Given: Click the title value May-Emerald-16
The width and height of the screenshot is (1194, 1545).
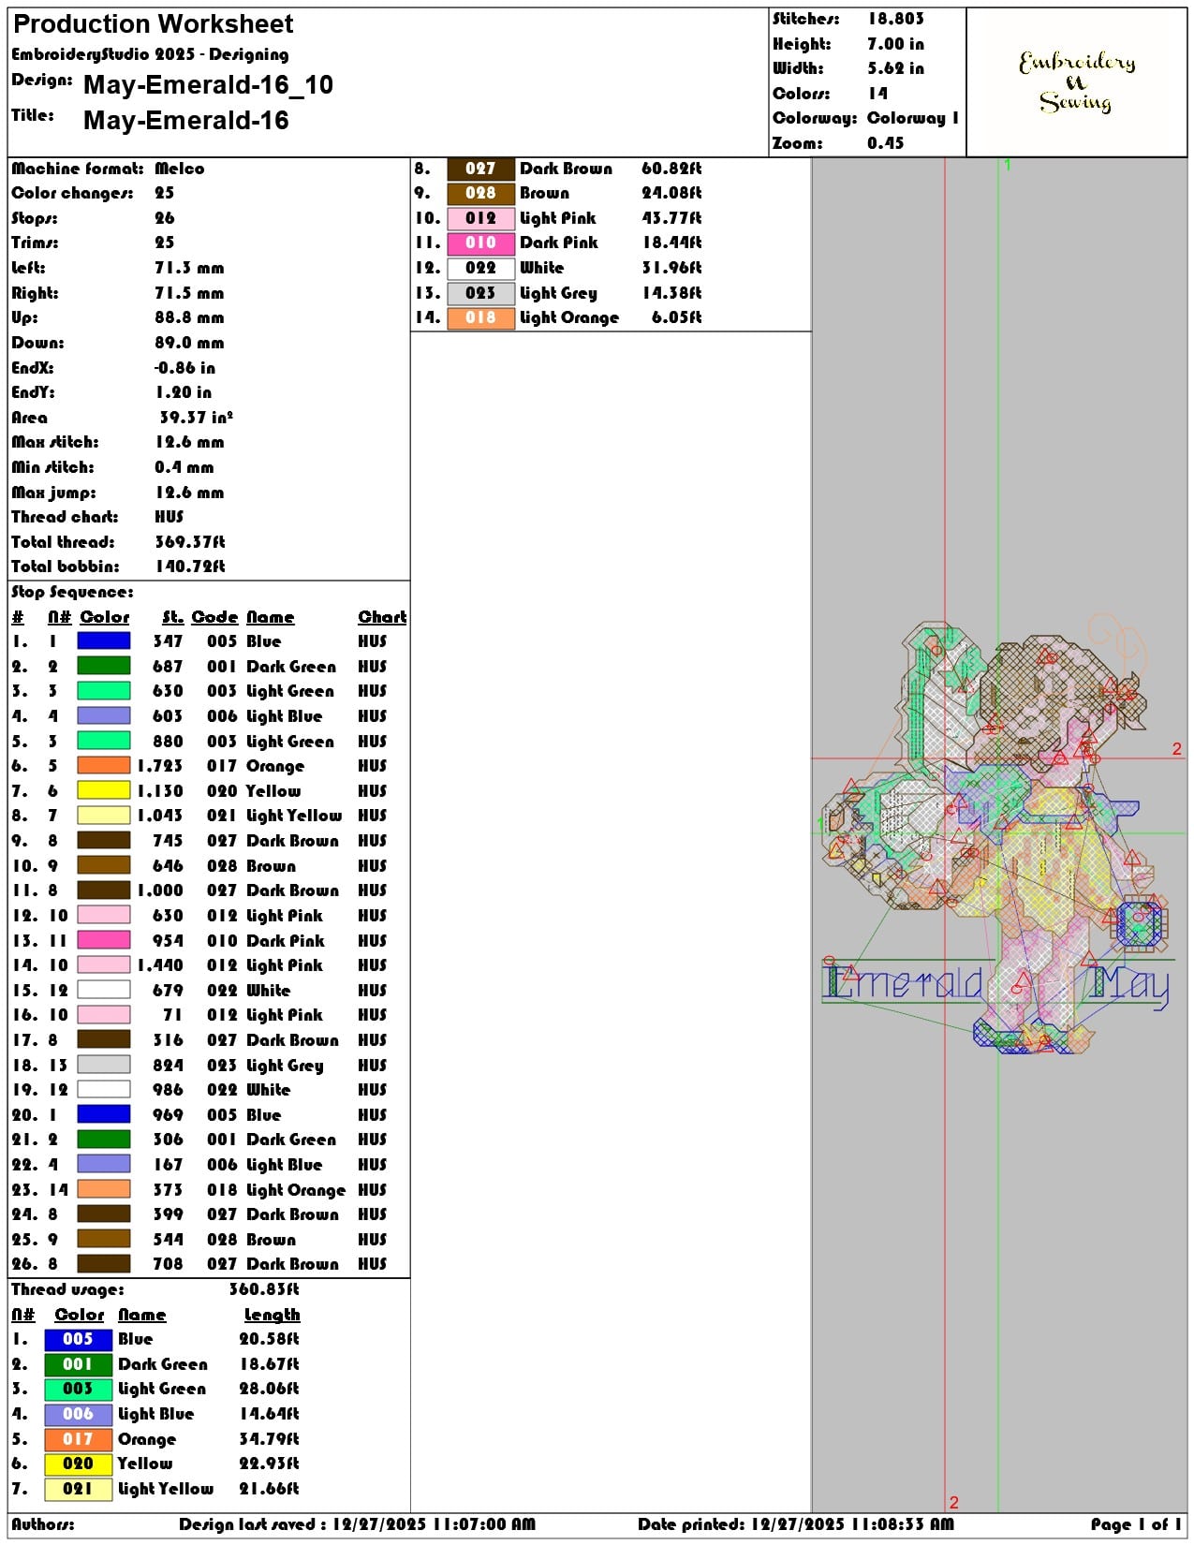Looking at the screenshot, I should [x=185, y=121].
